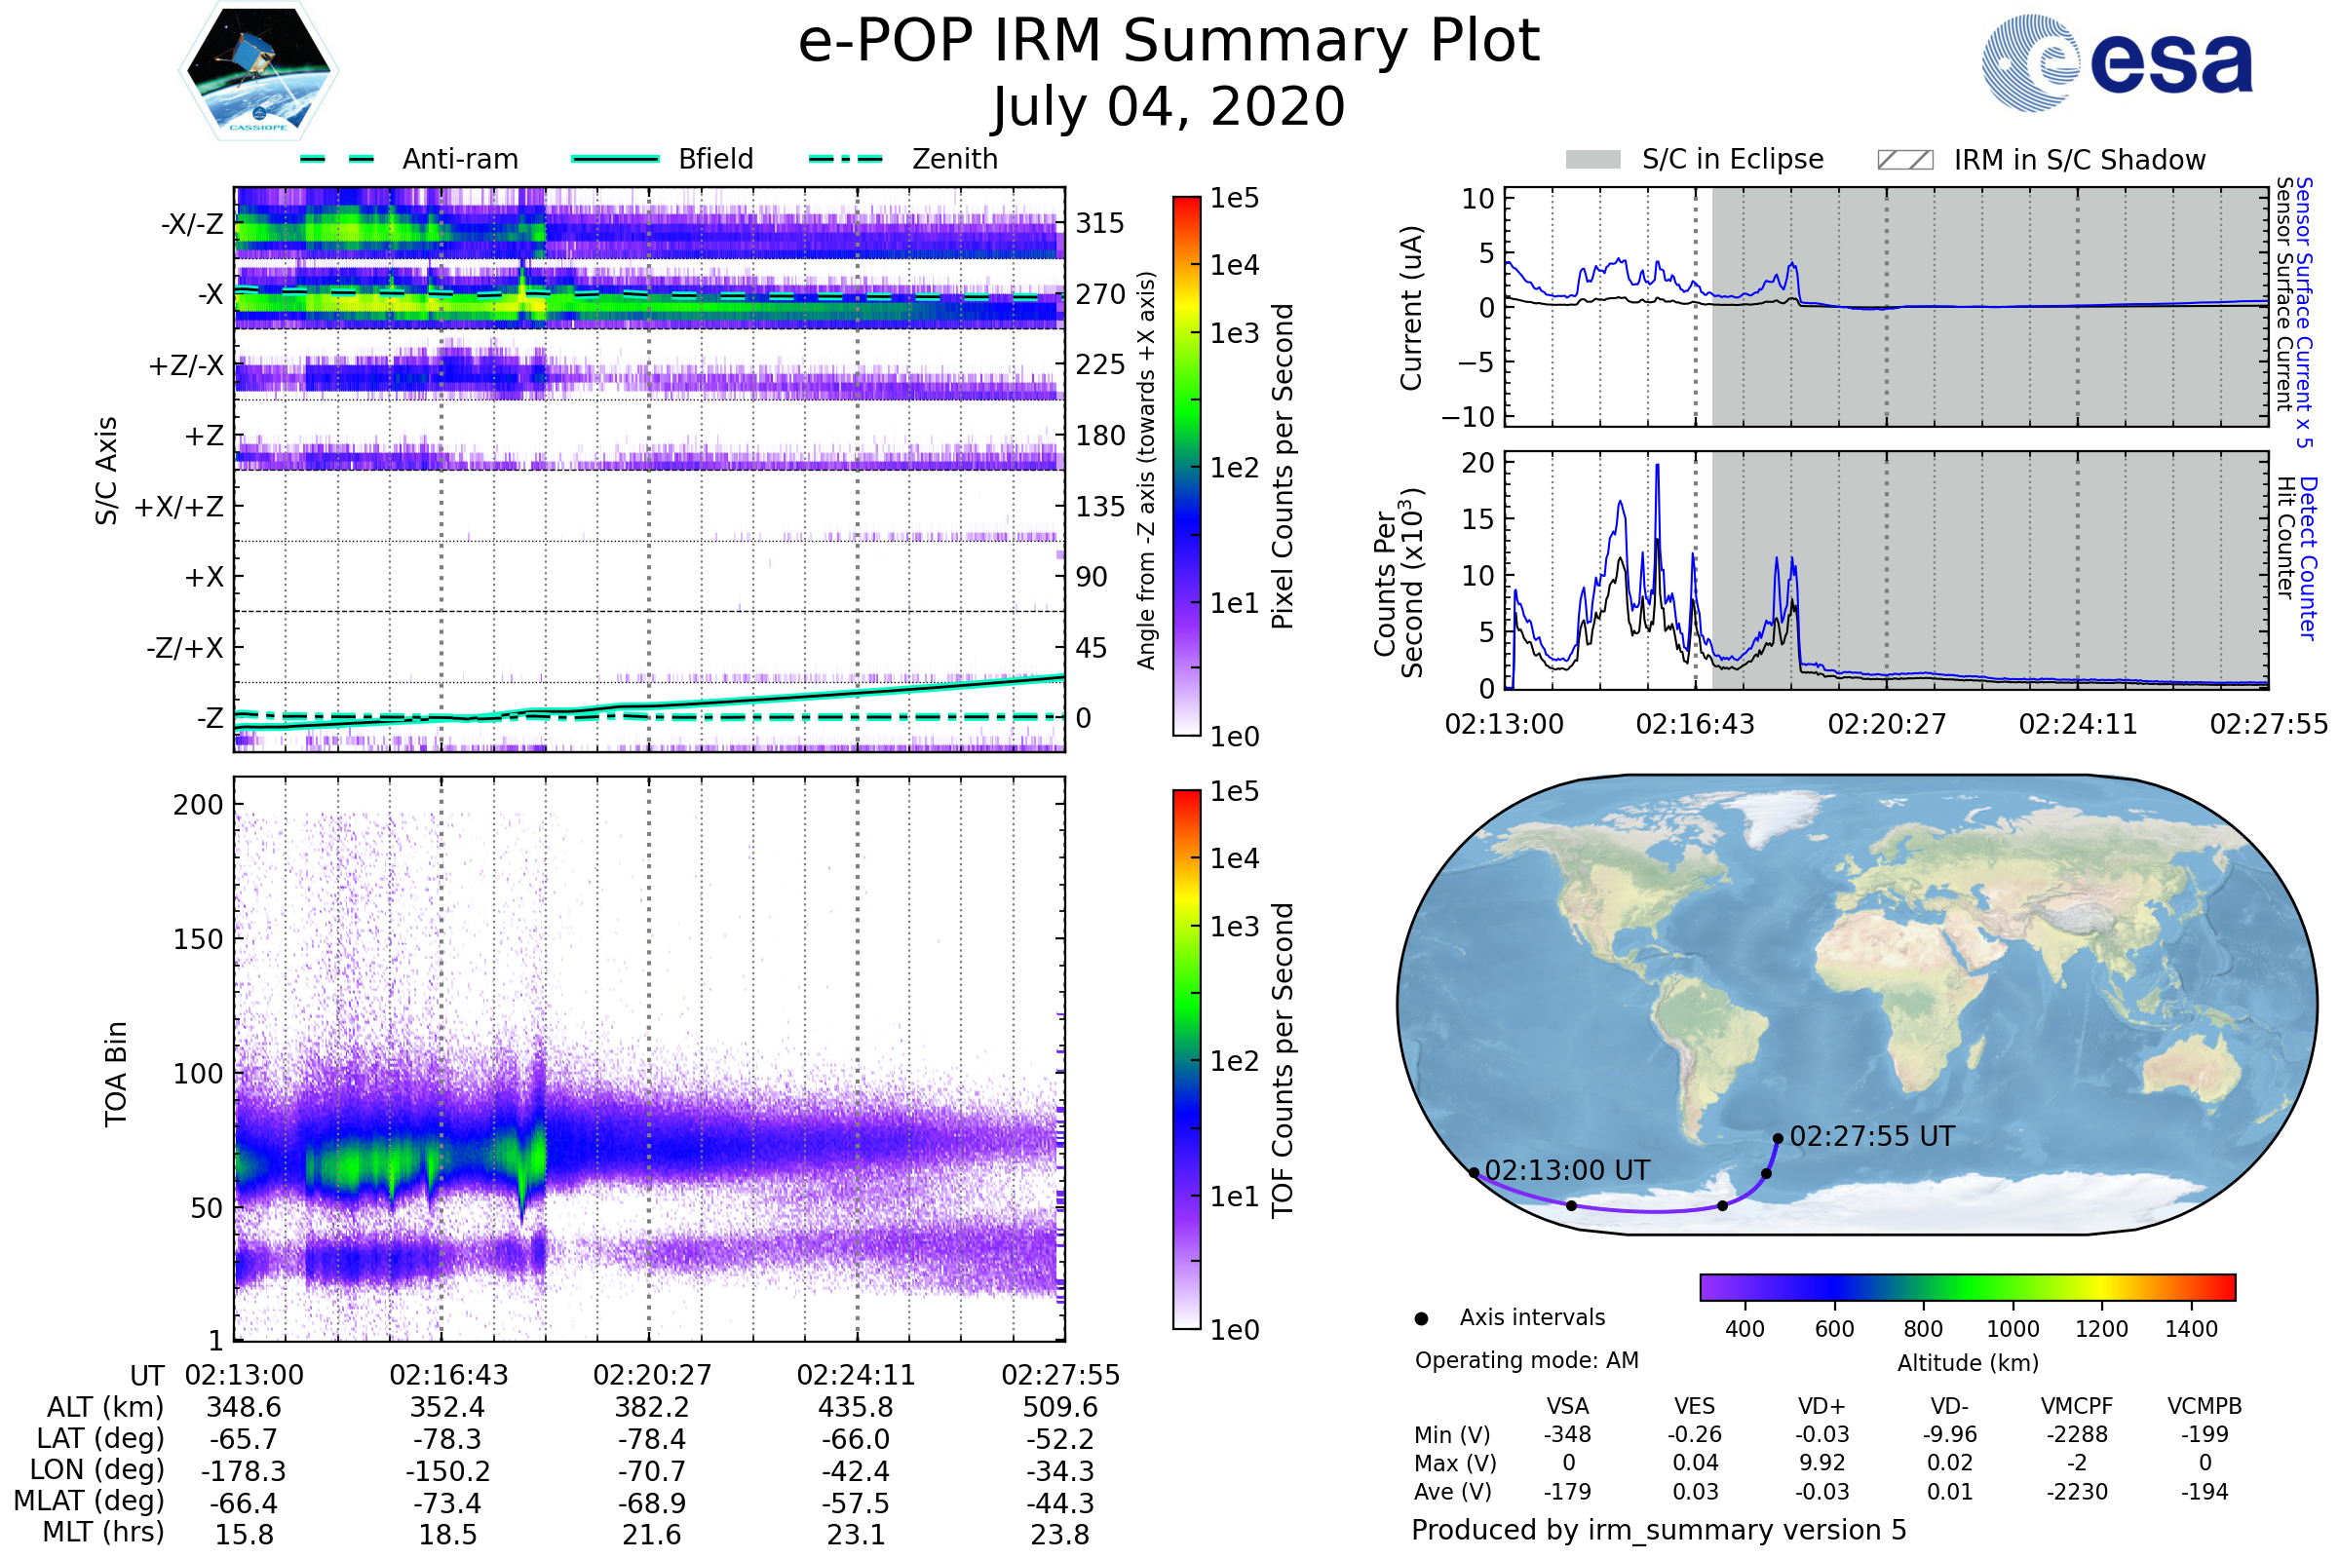Click the Altitude (km) color bar
Image resolution: width=2339 pixels, height=1559 pixels.
click(1967, 1286)
